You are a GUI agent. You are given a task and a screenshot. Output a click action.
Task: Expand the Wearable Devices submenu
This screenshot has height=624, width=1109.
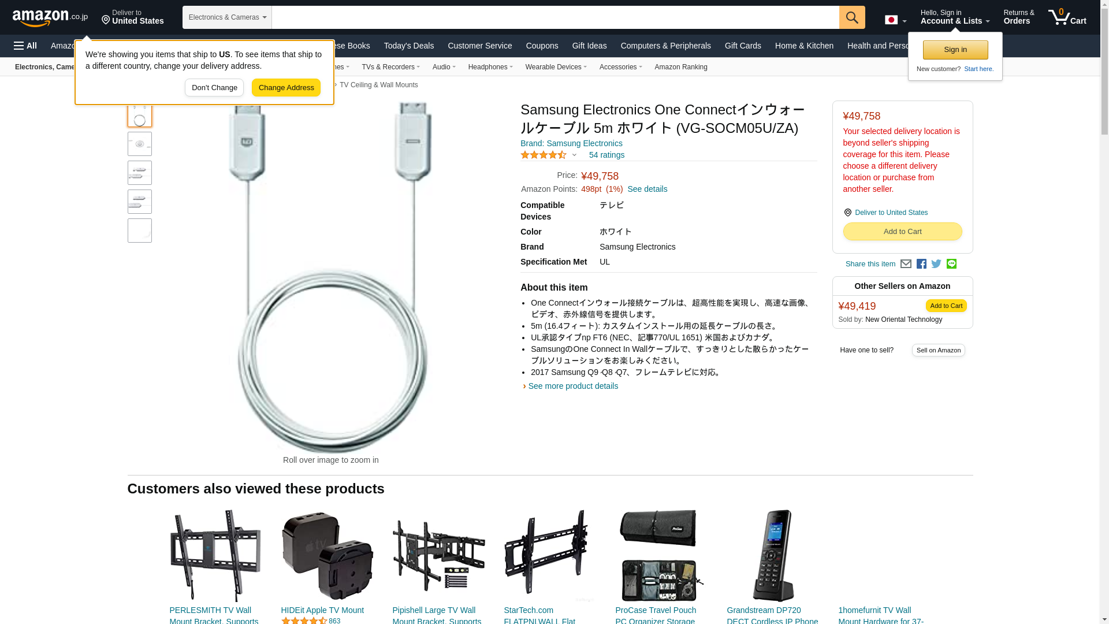[x=556, y=67]
